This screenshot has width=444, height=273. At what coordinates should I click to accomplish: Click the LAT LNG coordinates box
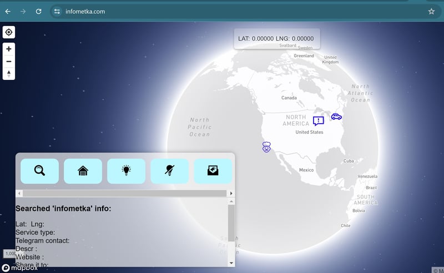pos(277,38)
